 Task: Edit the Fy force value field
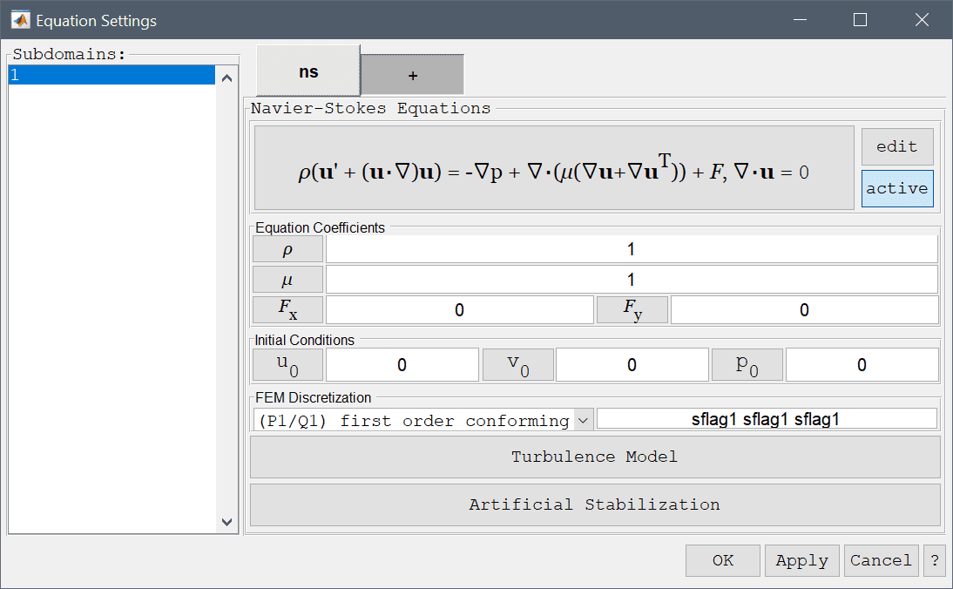(804, 310)
